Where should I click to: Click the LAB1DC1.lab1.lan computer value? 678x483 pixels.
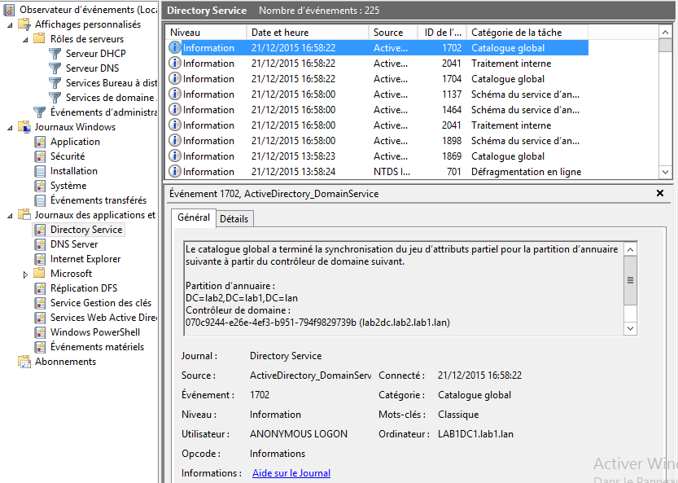475,434
